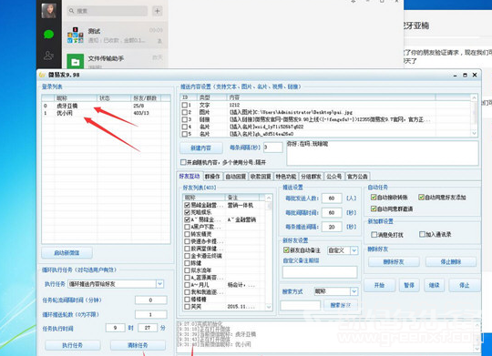Switch to 公众号 tab
The image size is (492, 356).
[333, 177]
